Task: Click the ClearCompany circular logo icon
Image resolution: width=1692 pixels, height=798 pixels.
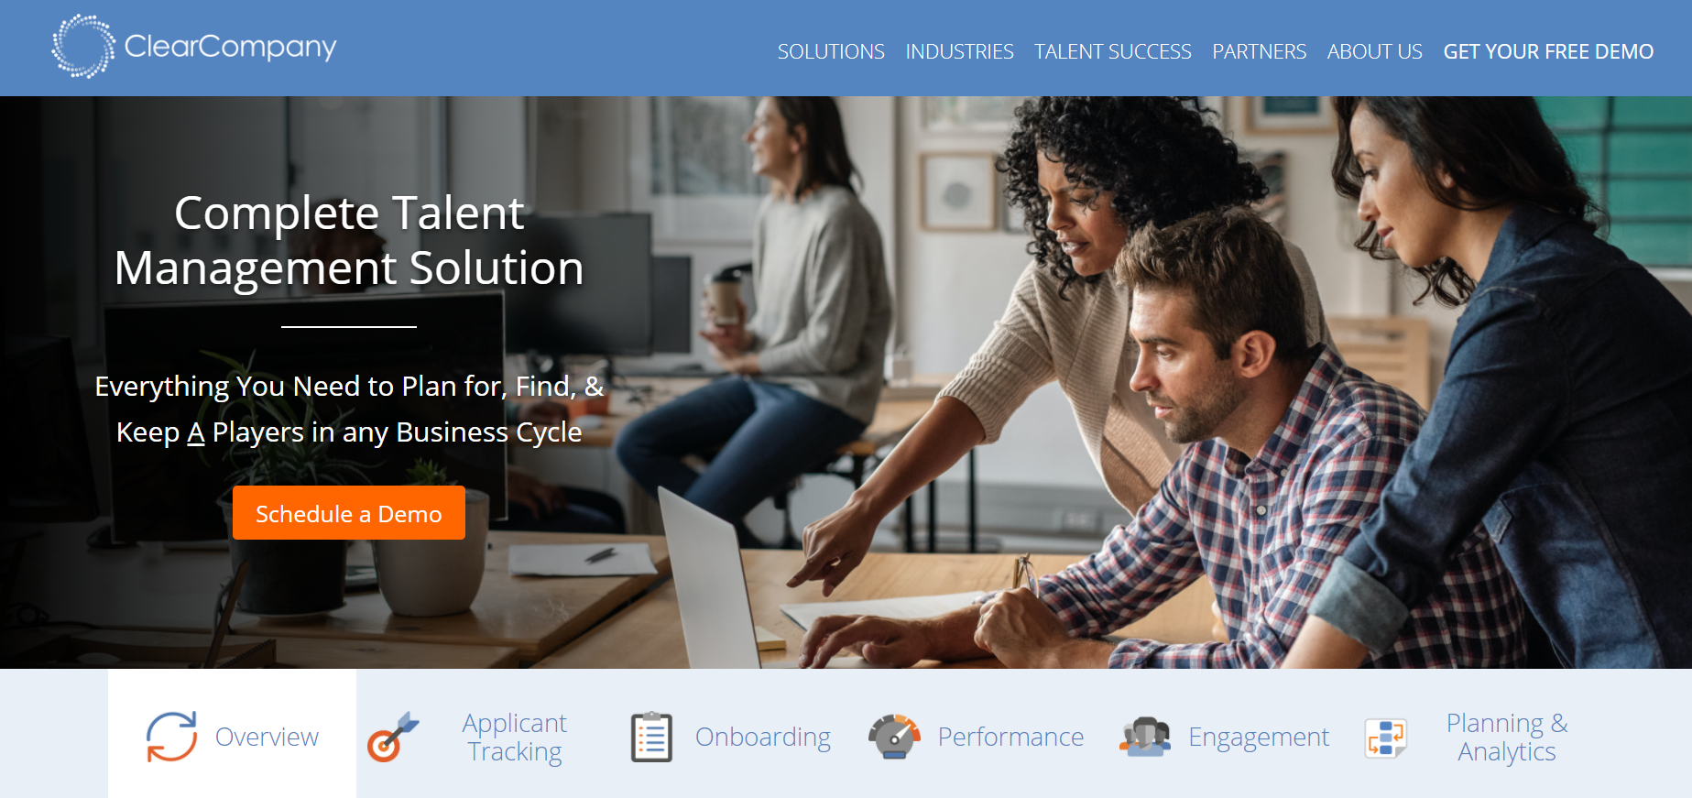Action: click(x=83, y=47)
